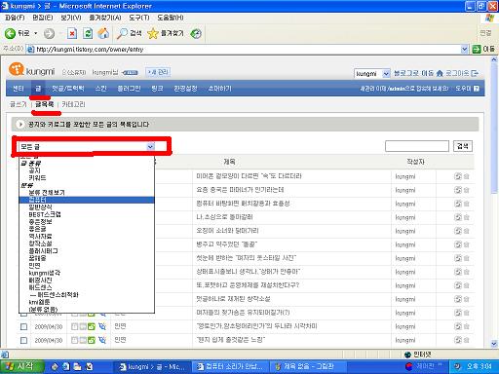Viewport: 499px width, 374px height.
Task: Click the History globe icon in toolbar
Action: (196, 33)
